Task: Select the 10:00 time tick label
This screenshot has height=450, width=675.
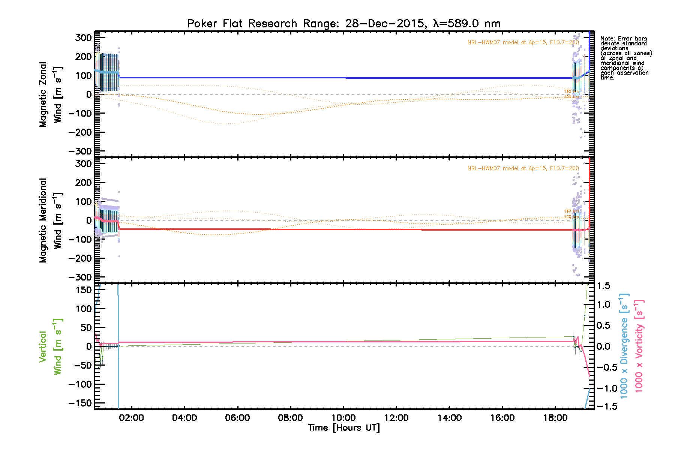Action: tap(343, 418)
